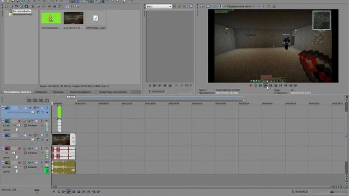Open the preview quality dropdown Предпросмотр (авто)
The image size is (349, 196).
coord(241,7)
